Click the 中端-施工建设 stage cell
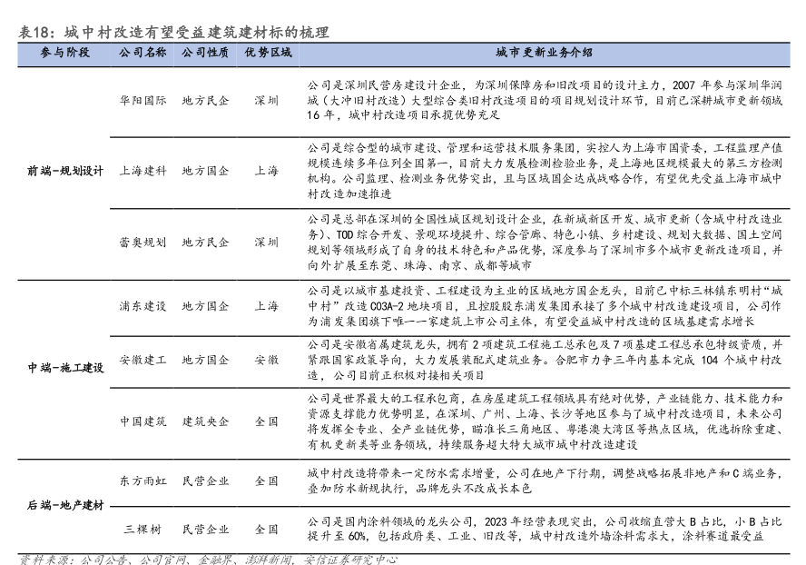This screenshot has height=565, width=806. tap(65, 367)
